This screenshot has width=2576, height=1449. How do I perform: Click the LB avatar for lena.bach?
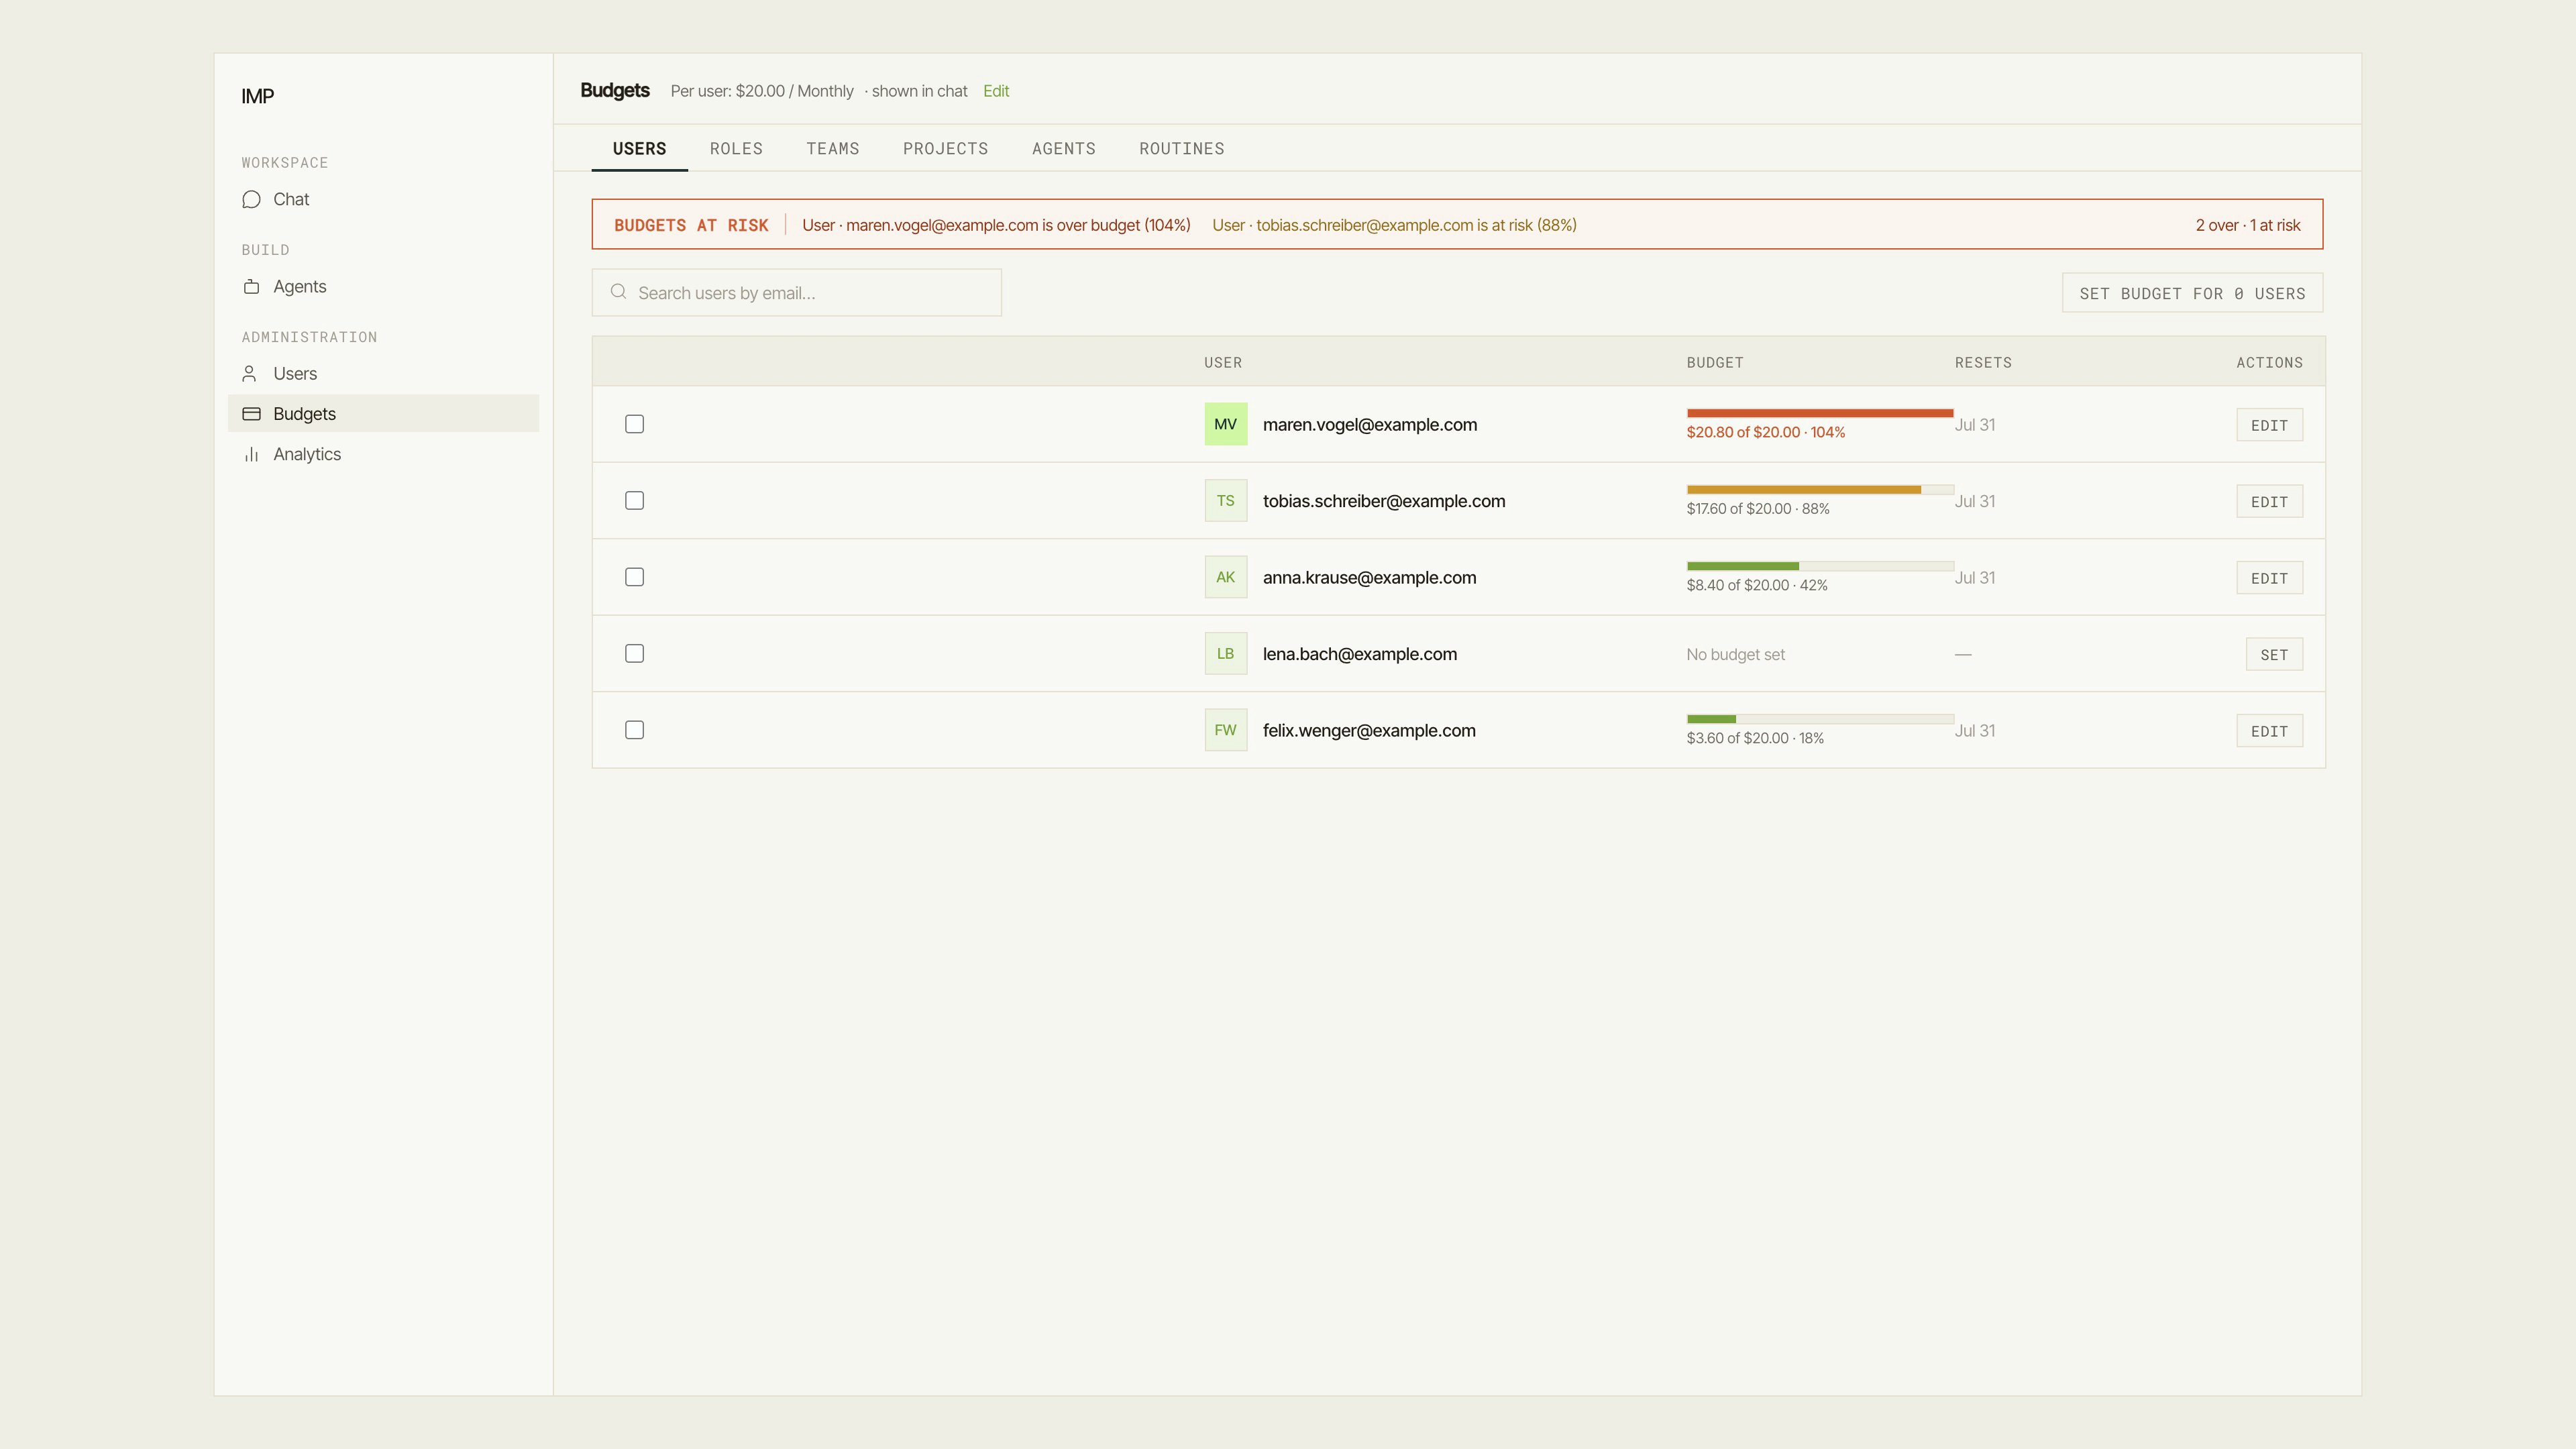point(1225,653)
